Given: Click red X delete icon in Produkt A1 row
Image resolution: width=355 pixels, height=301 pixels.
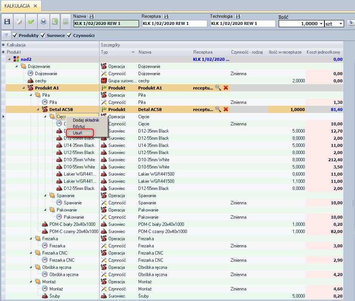Looking at the screenshot, I should [226, 88].
